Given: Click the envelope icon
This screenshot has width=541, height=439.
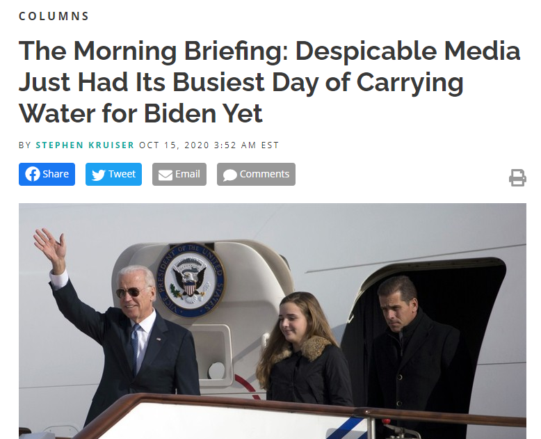Looking at the screenshot, I should point(165,175).
